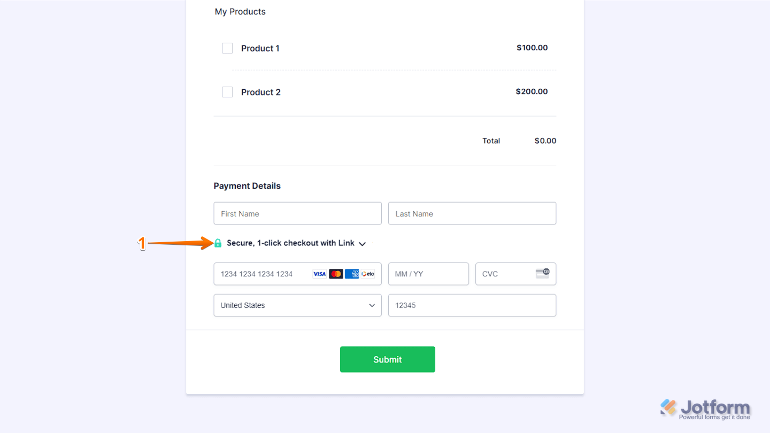Click the Submit button

387,359
